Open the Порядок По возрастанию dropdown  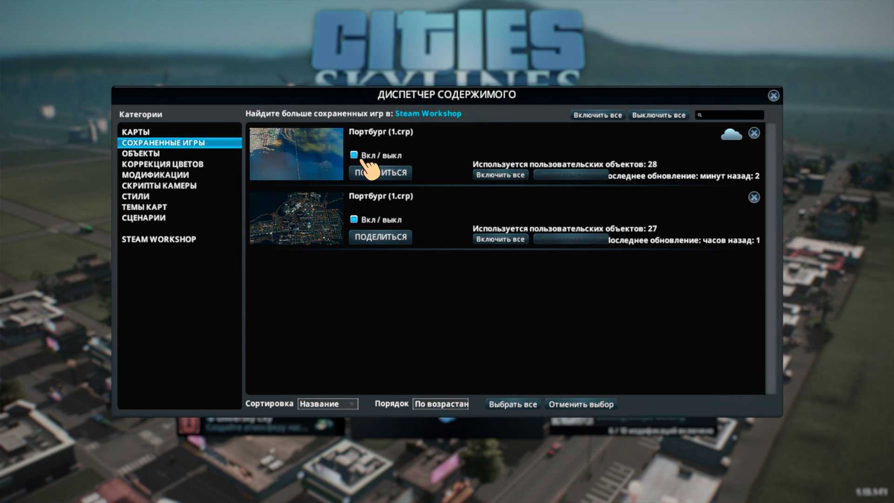tap(440, 404)
